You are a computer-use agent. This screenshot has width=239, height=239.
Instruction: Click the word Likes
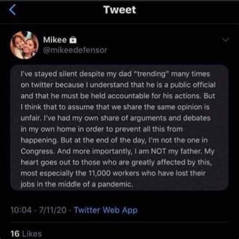[32, 234]
